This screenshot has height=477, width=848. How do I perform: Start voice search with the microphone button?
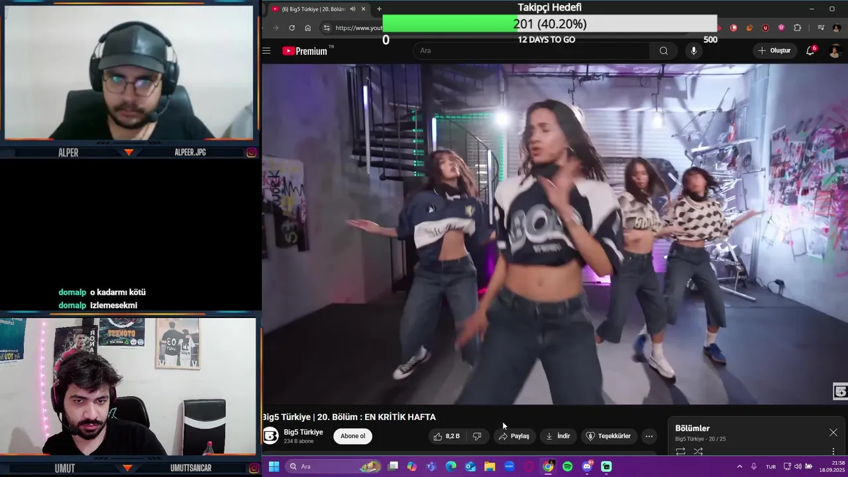(x=694, y=50)
